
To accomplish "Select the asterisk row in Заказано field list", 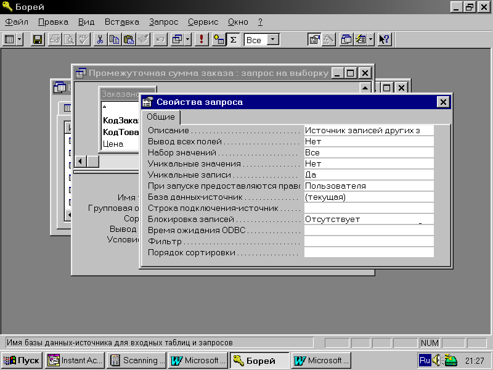I will 120,108.
